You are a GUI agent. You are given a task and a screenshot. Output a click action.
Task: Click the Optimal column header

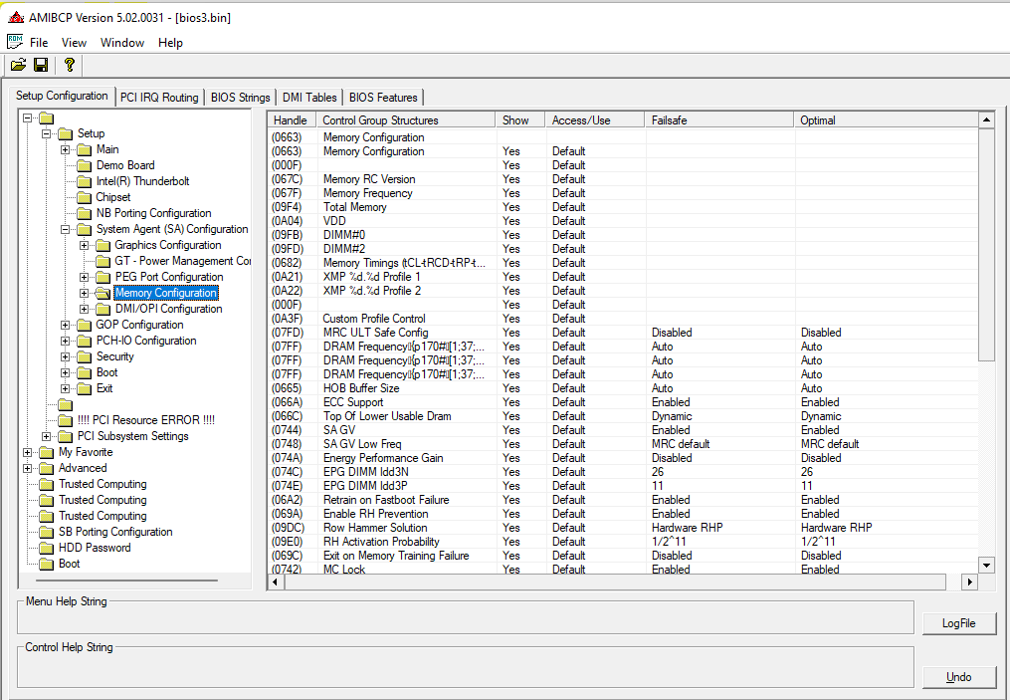pos(886,120)
